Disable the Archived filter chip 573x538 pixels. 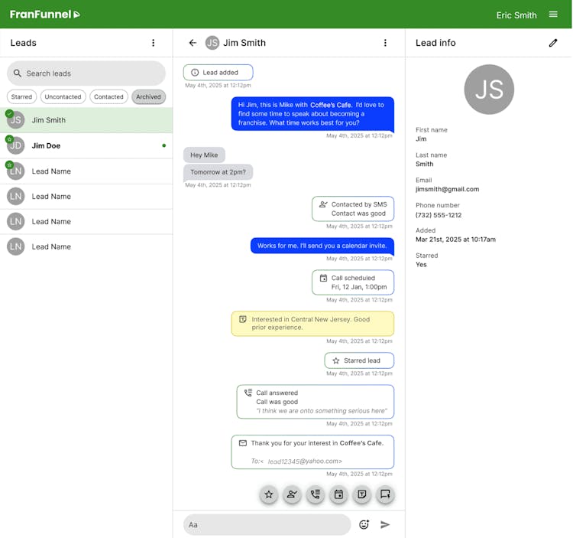148,97
